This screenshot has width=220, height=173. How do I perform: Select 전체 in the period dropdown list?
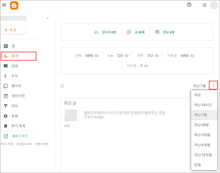204,165
